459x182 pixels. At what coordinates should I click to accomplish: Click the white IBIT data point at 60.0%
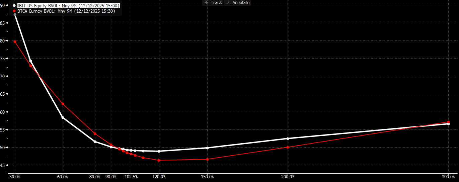coord(63,117)
